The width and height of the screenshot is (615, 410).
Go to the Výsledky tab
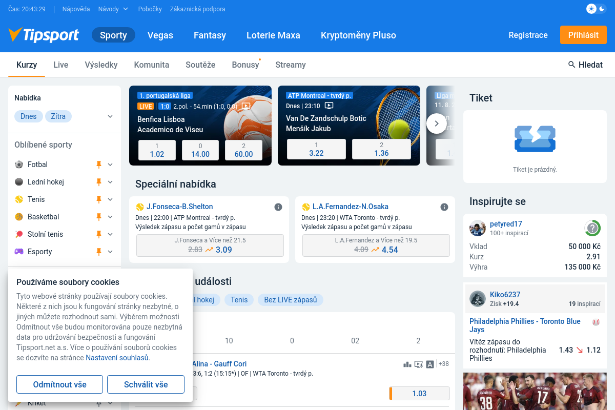pyautogui.click(x=101, y=65)
